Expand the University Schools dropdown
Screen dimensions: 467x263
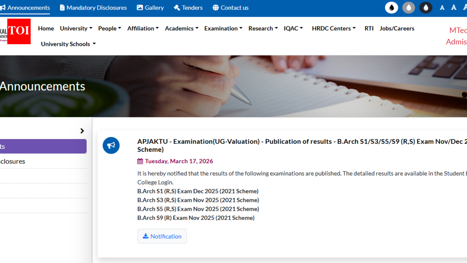(x=68, y=44)
